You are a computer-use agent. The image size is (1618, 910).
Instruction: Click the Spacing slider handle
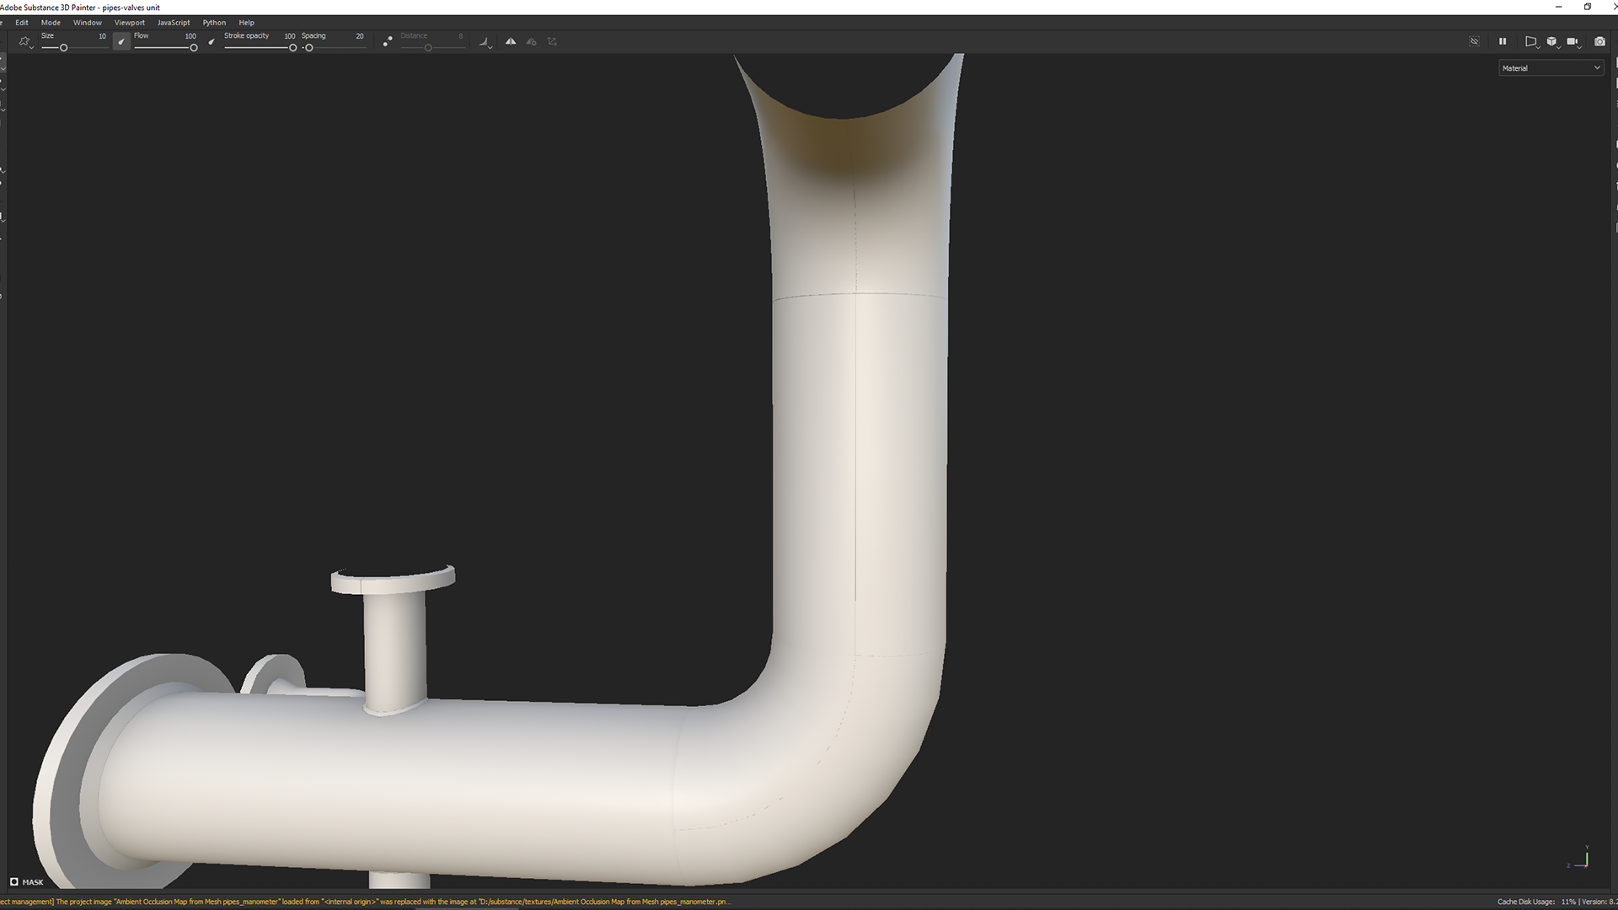(309, 48)
